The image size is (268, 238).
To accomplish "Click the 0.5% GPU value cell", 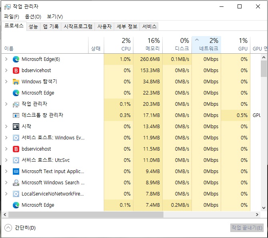I will [236, 115].
